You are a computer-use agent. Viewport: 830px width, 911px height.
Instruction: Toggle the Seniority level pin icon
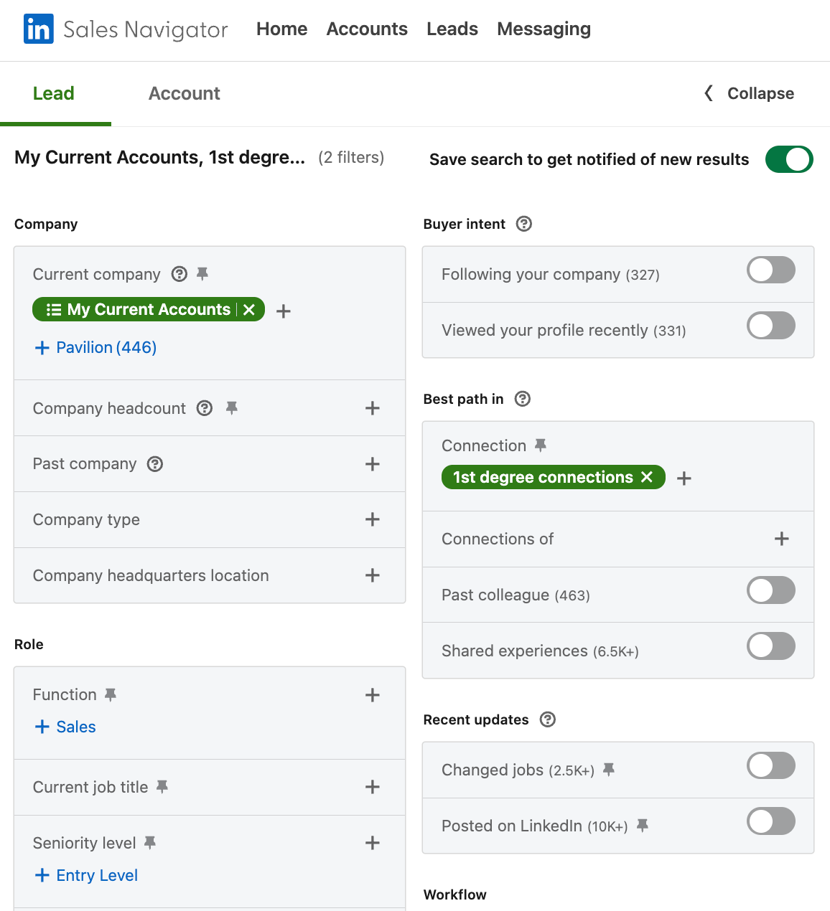[x=150, y=842]
